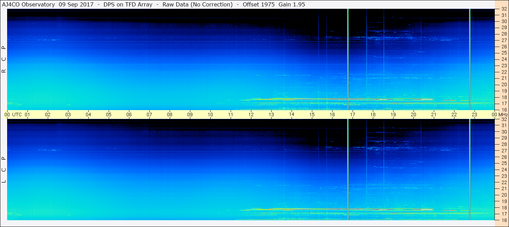Click the '02' hour label on time axis

(48, 115)
